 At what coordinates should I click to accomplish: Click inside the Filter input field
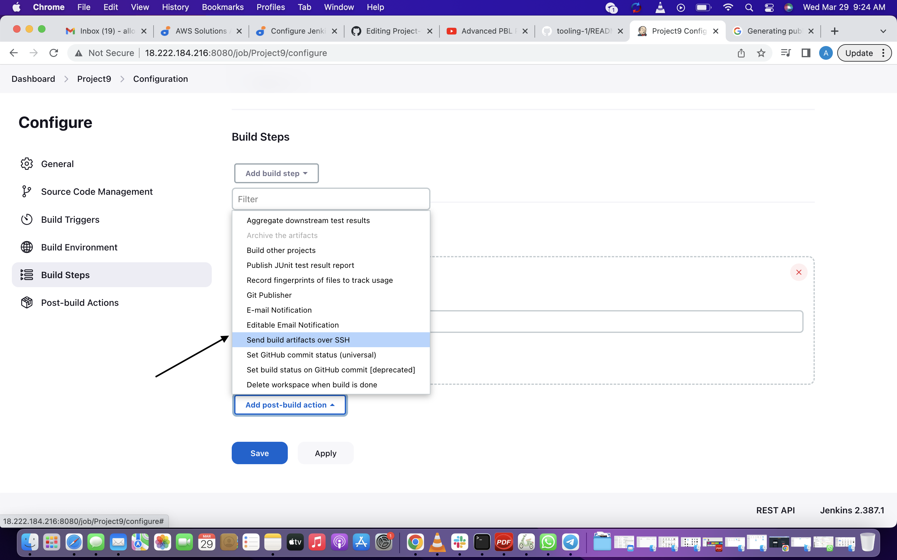(x=331, y=199)
